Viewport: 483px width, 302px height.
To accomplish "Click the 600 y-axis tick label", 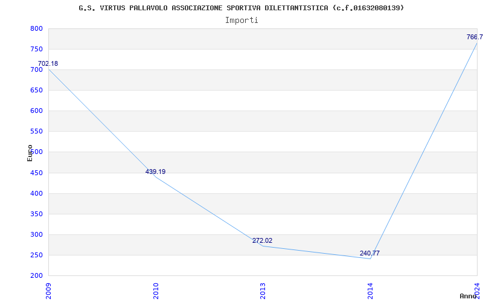I will point(36,111).
